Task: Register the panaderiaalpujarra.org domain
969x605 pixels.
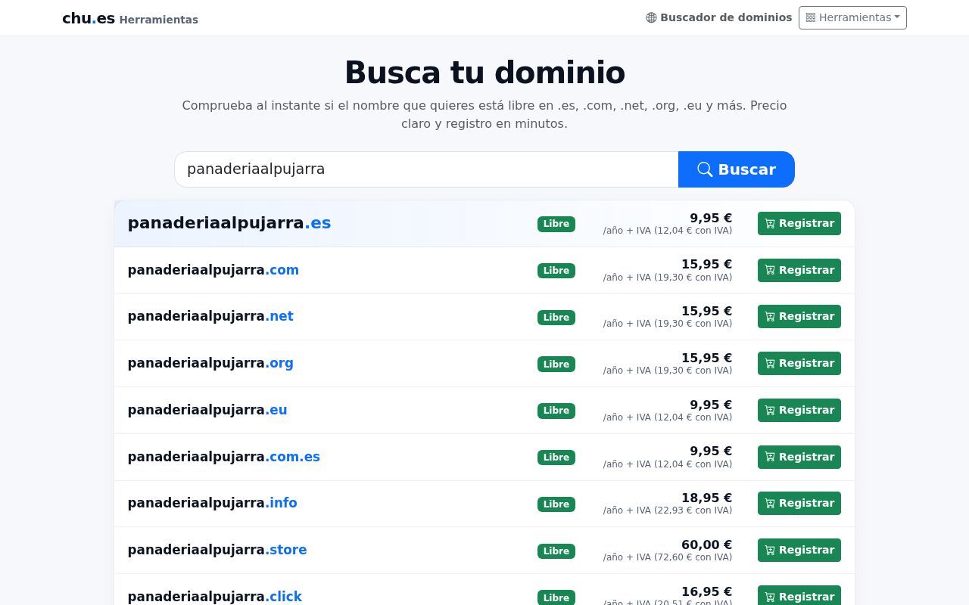Action: (x=799, y=363)
